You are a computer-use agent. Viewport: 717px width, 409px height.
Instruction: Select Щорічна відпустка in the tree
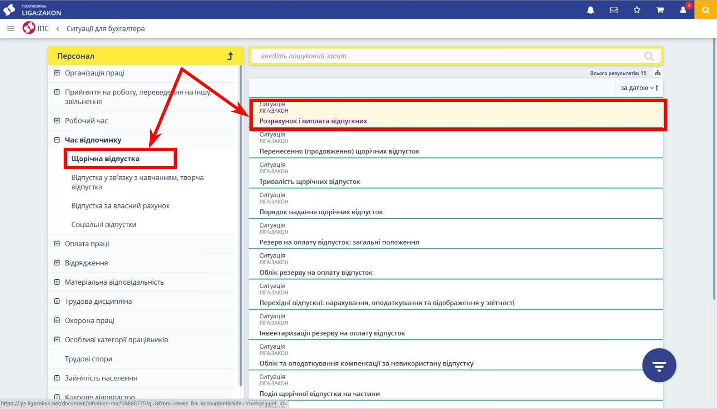(105, 159)
